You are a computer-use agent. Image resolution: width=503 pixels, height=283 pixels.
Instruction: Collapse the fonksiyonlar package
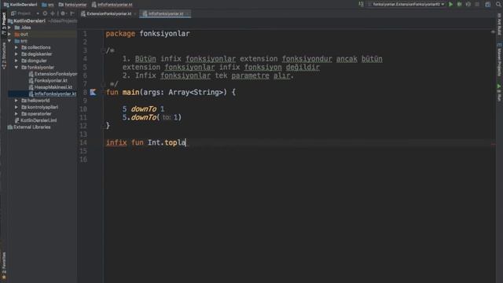17,68
